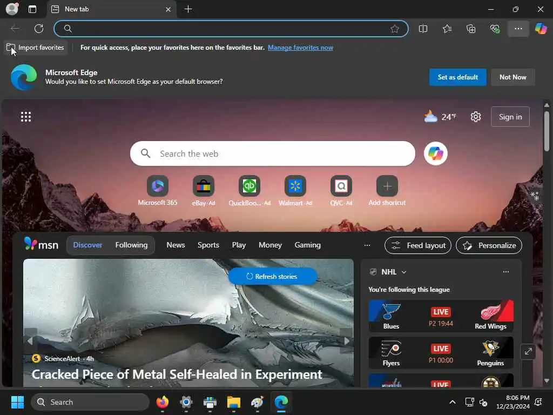Show hidden system tray icons
The image size is (553, 415).
click(x=453, y=402)
